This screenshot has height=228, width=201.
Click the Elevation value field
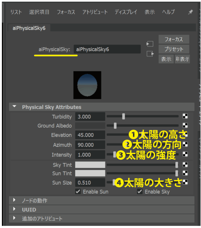coord(90,135)
